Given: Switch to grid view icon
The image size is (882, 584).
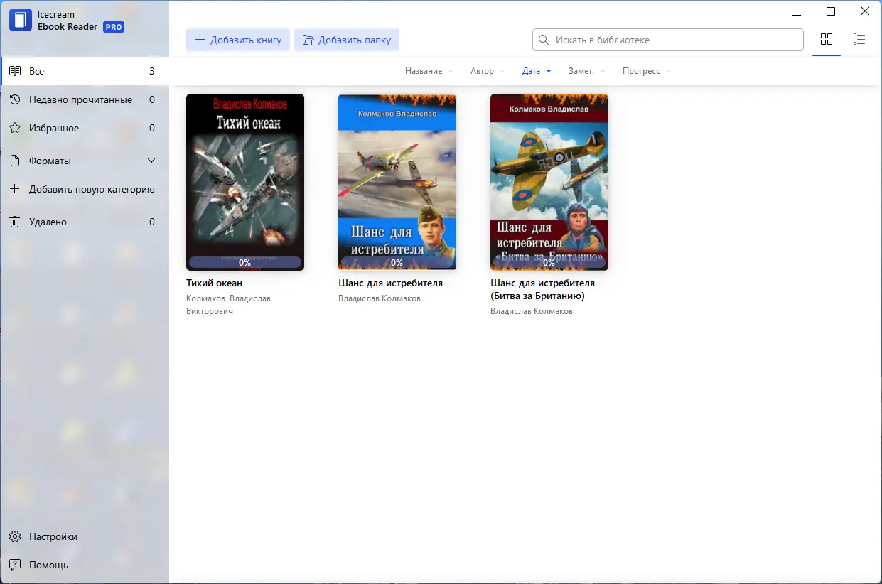Looking at the screenshot, I should coord(827,40).
